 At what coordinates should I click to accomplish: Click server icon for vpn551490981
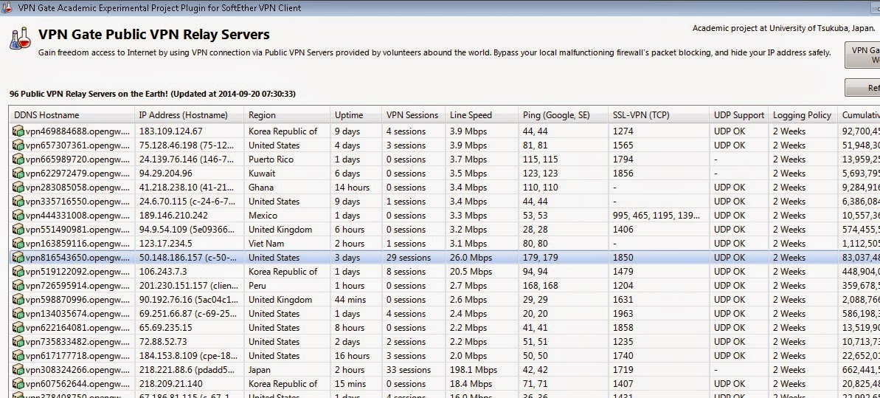coord(18,230)
